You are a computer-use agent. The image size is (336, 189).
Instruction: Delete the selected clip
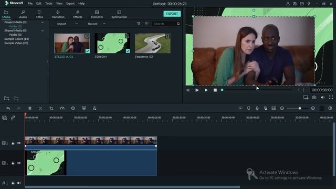[x=30, y=108]
